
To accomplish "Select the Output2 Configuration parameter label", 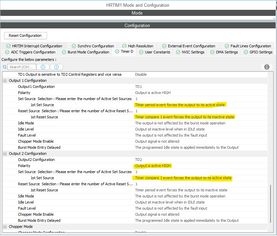I will click(36, 160).
